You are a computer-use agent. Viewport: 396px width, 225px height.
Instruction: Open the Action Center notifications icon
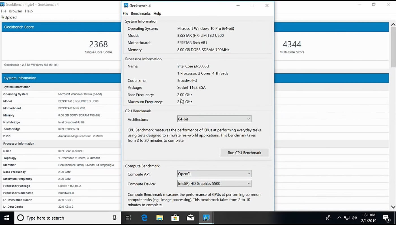coord(386,218)
